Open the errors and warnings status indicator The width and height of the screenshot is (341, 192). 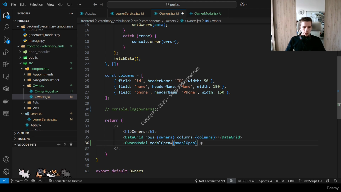tap(38, 181)
